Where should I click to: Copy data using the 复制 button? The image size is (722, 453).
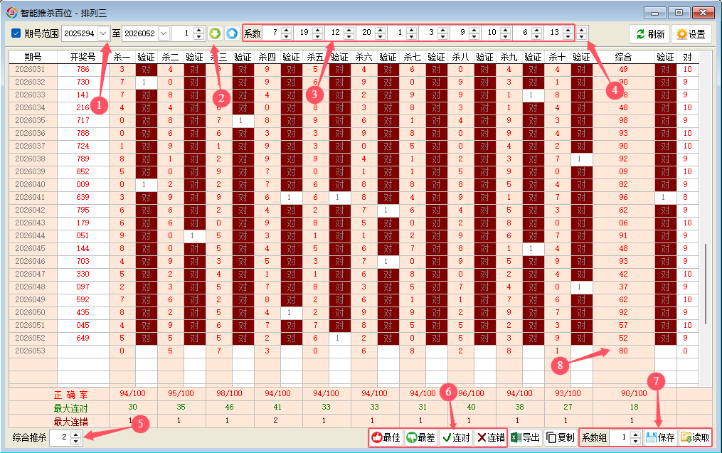coord(561,438)
